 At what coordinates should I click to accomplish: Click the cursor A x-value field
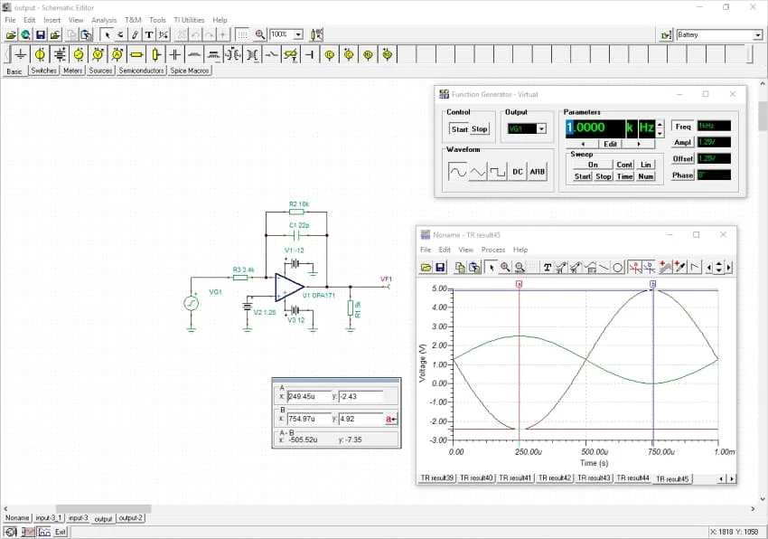coord(308,396)
